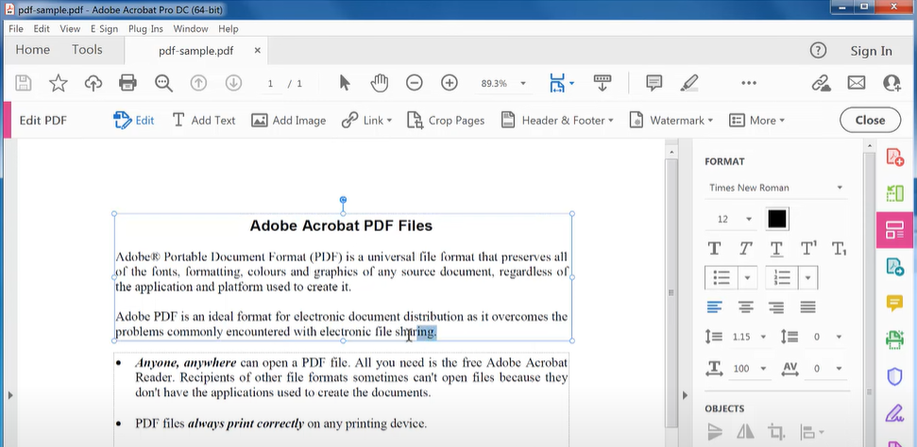Toggle italic text formatting
Image resolution: width=917 pixels, height=447 pixels.
(x=745, y=248)
